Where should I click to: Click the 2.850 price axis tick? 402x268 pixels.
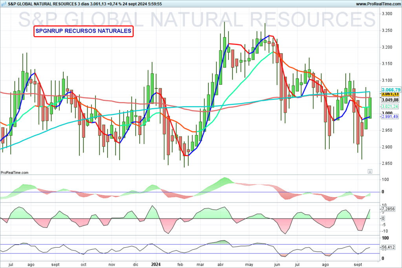[x=387, y=164]
